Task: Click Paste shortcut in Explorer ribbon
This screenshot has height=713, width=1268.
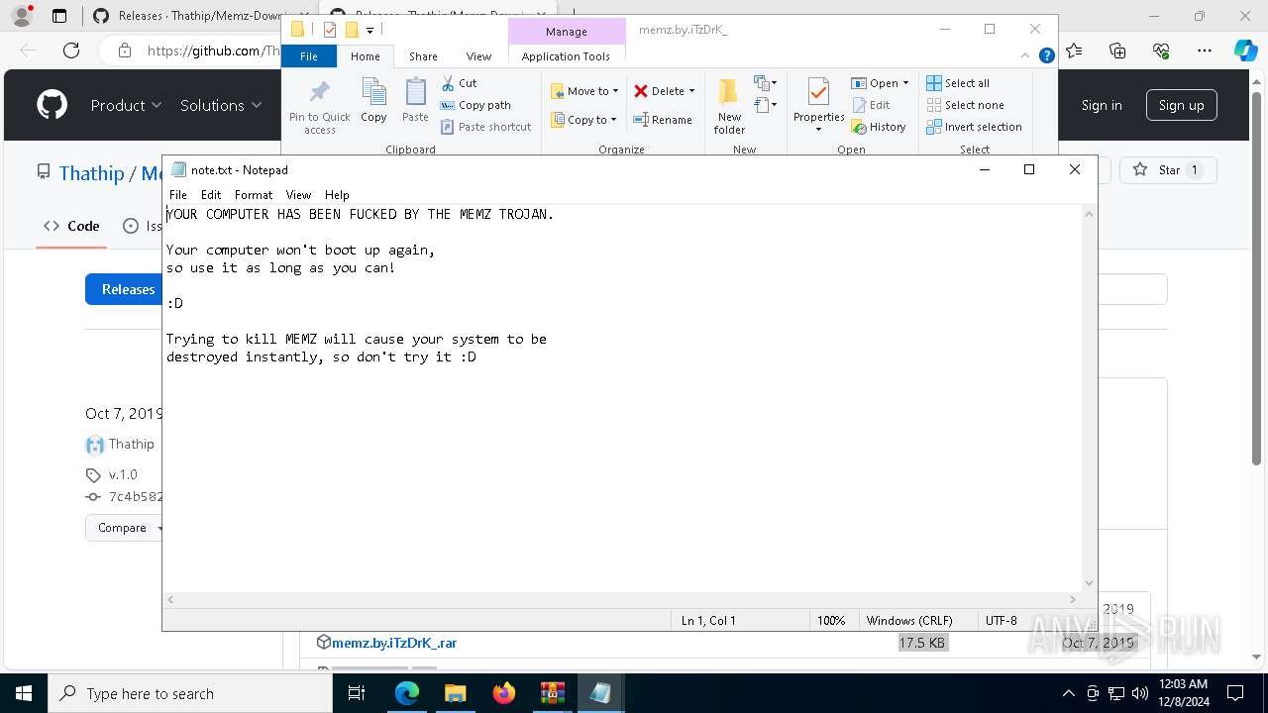Action: tap(485, 127)
